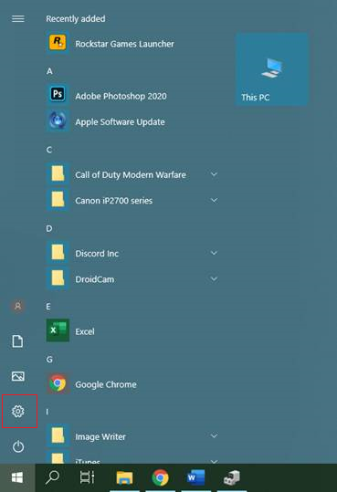Image resolution: width=337 pixels, height=492 pixels.
Task: Open Word from the taskbar
Action: point(195,477)
